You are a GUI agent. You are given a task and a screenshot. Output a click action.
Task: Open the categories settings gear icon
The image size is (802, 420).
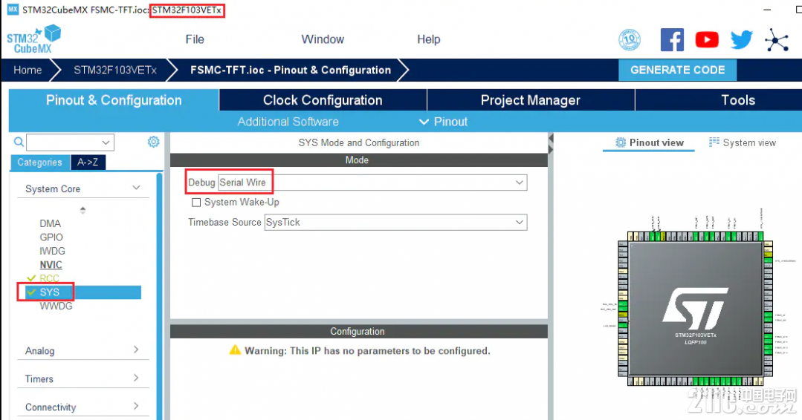click(x=153, y=142)
